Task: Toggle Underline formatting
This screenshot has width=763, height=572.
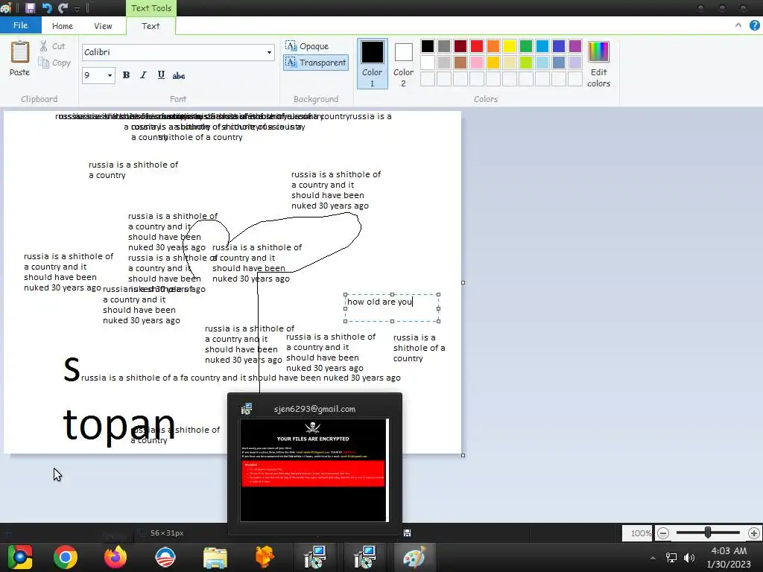Action: [161, 75]
